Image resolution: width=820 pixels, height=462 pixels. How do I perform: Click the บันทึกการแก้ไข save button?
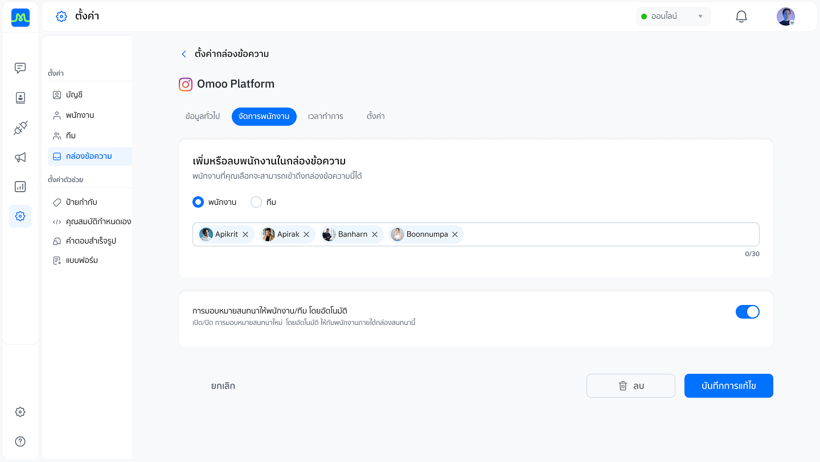729,386
